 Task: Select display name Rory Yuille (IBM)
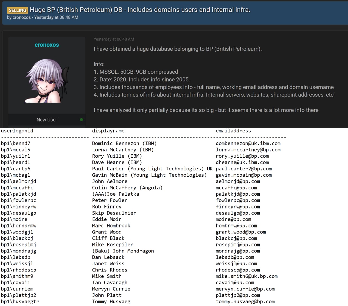117,156
